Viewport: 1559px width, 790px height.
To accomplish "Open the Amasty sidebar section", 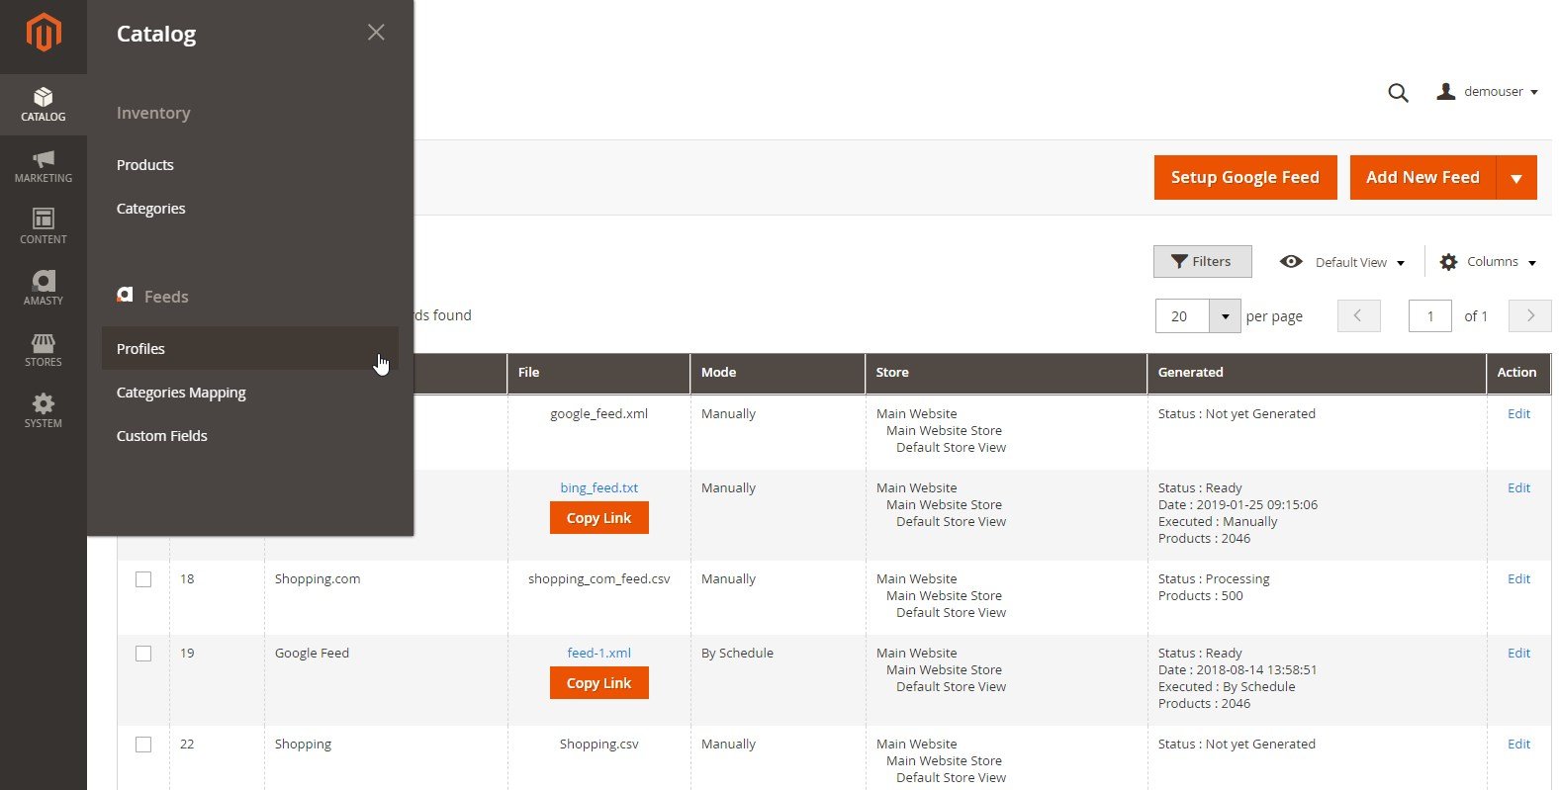I will click(44, 289).
